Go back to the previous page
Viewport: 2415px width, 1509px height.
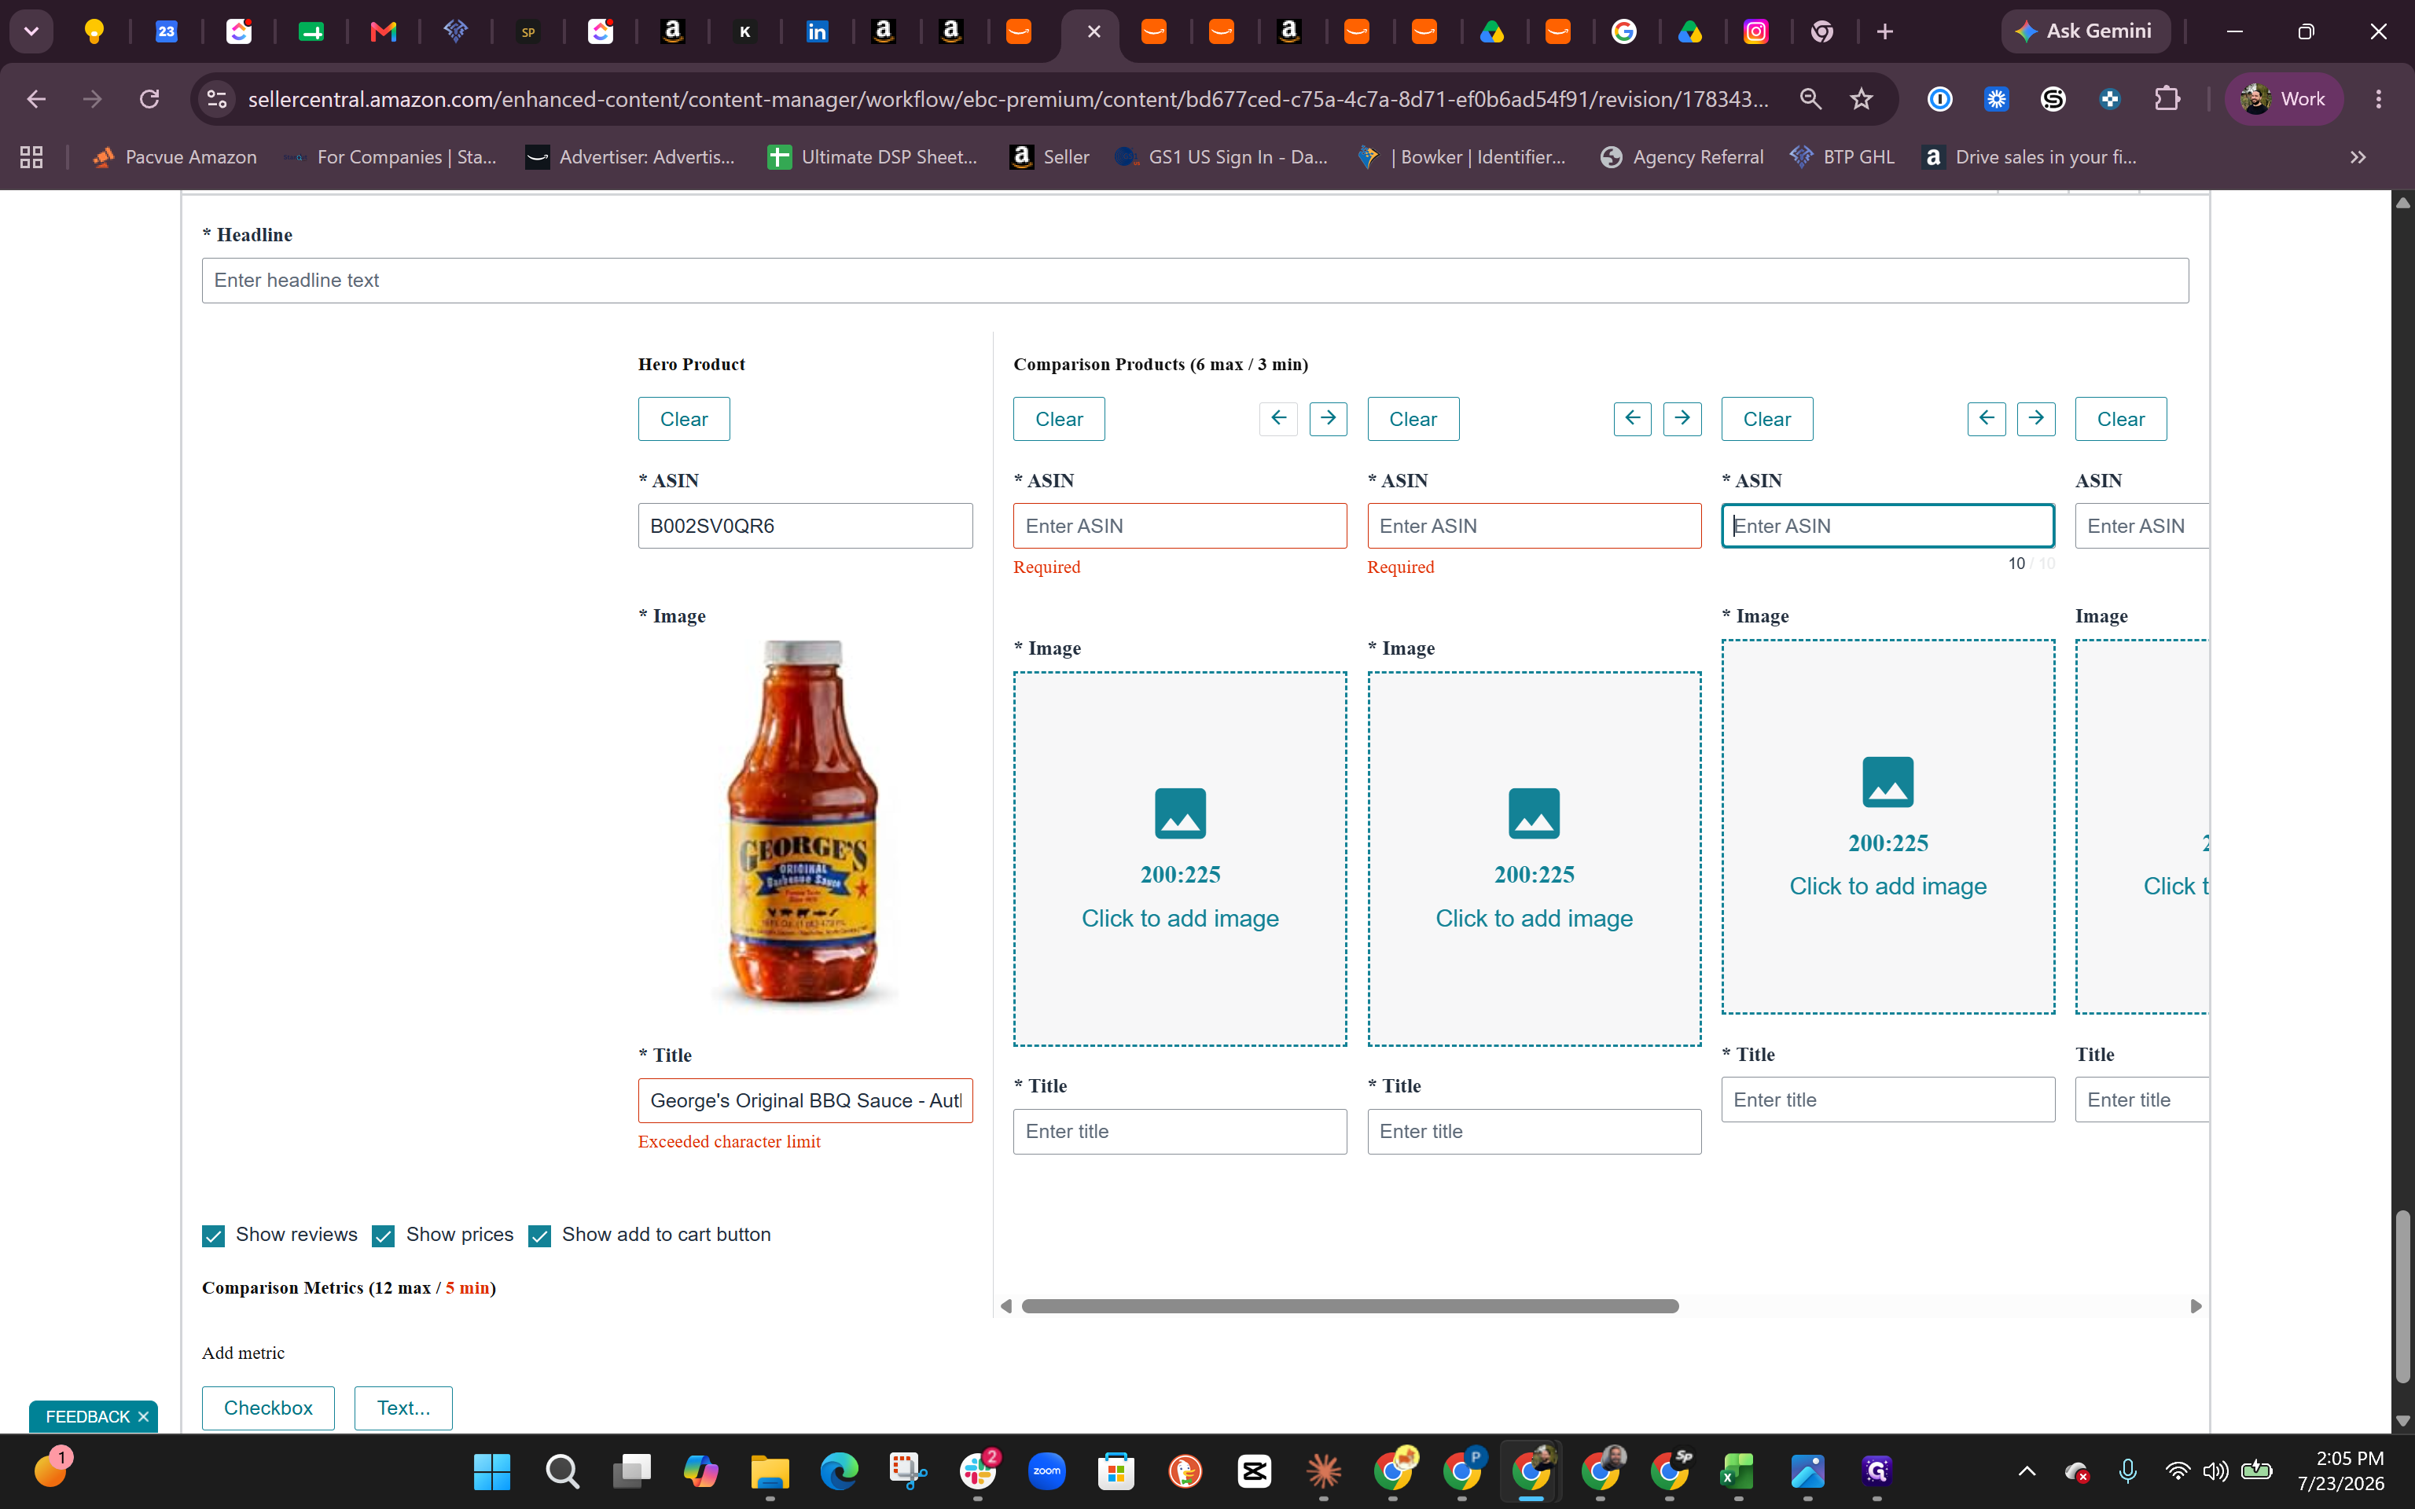[37, 99]
